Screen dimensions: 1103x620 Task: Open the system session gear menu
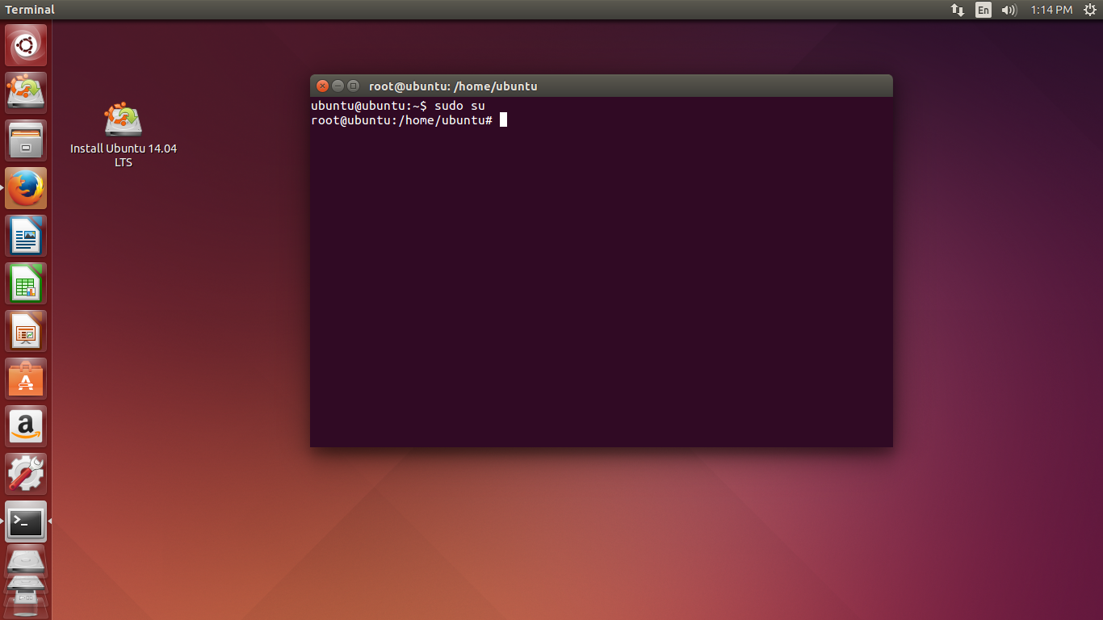click(1089, 10)
